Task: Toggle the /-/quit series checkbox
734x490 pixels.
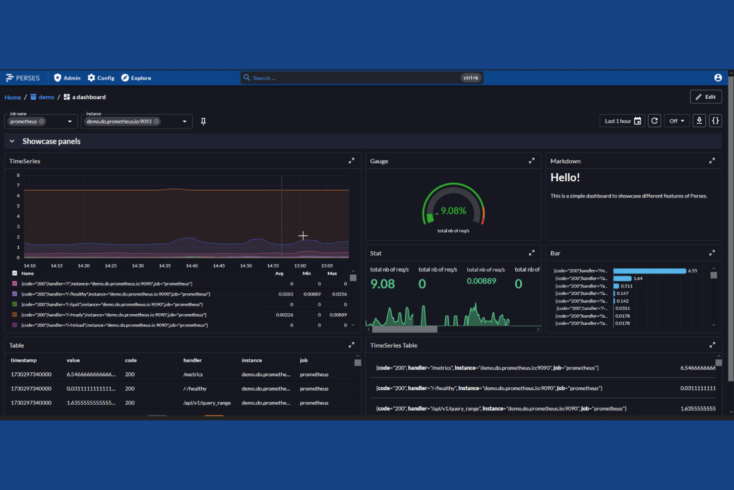Action: pos(14,304)
